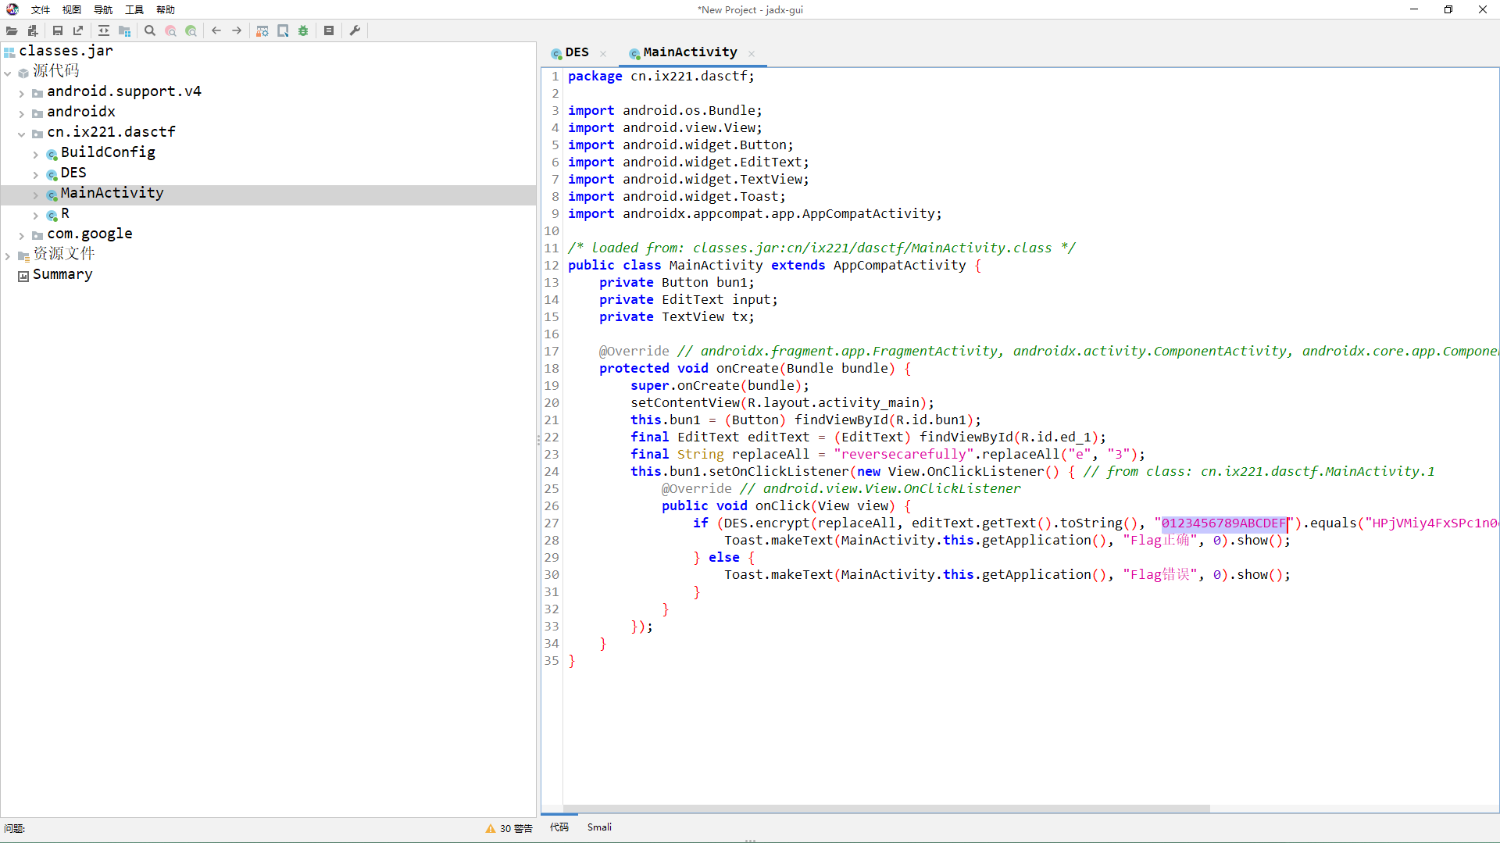Select android.support.v4 package label

[x=124, y=91]
